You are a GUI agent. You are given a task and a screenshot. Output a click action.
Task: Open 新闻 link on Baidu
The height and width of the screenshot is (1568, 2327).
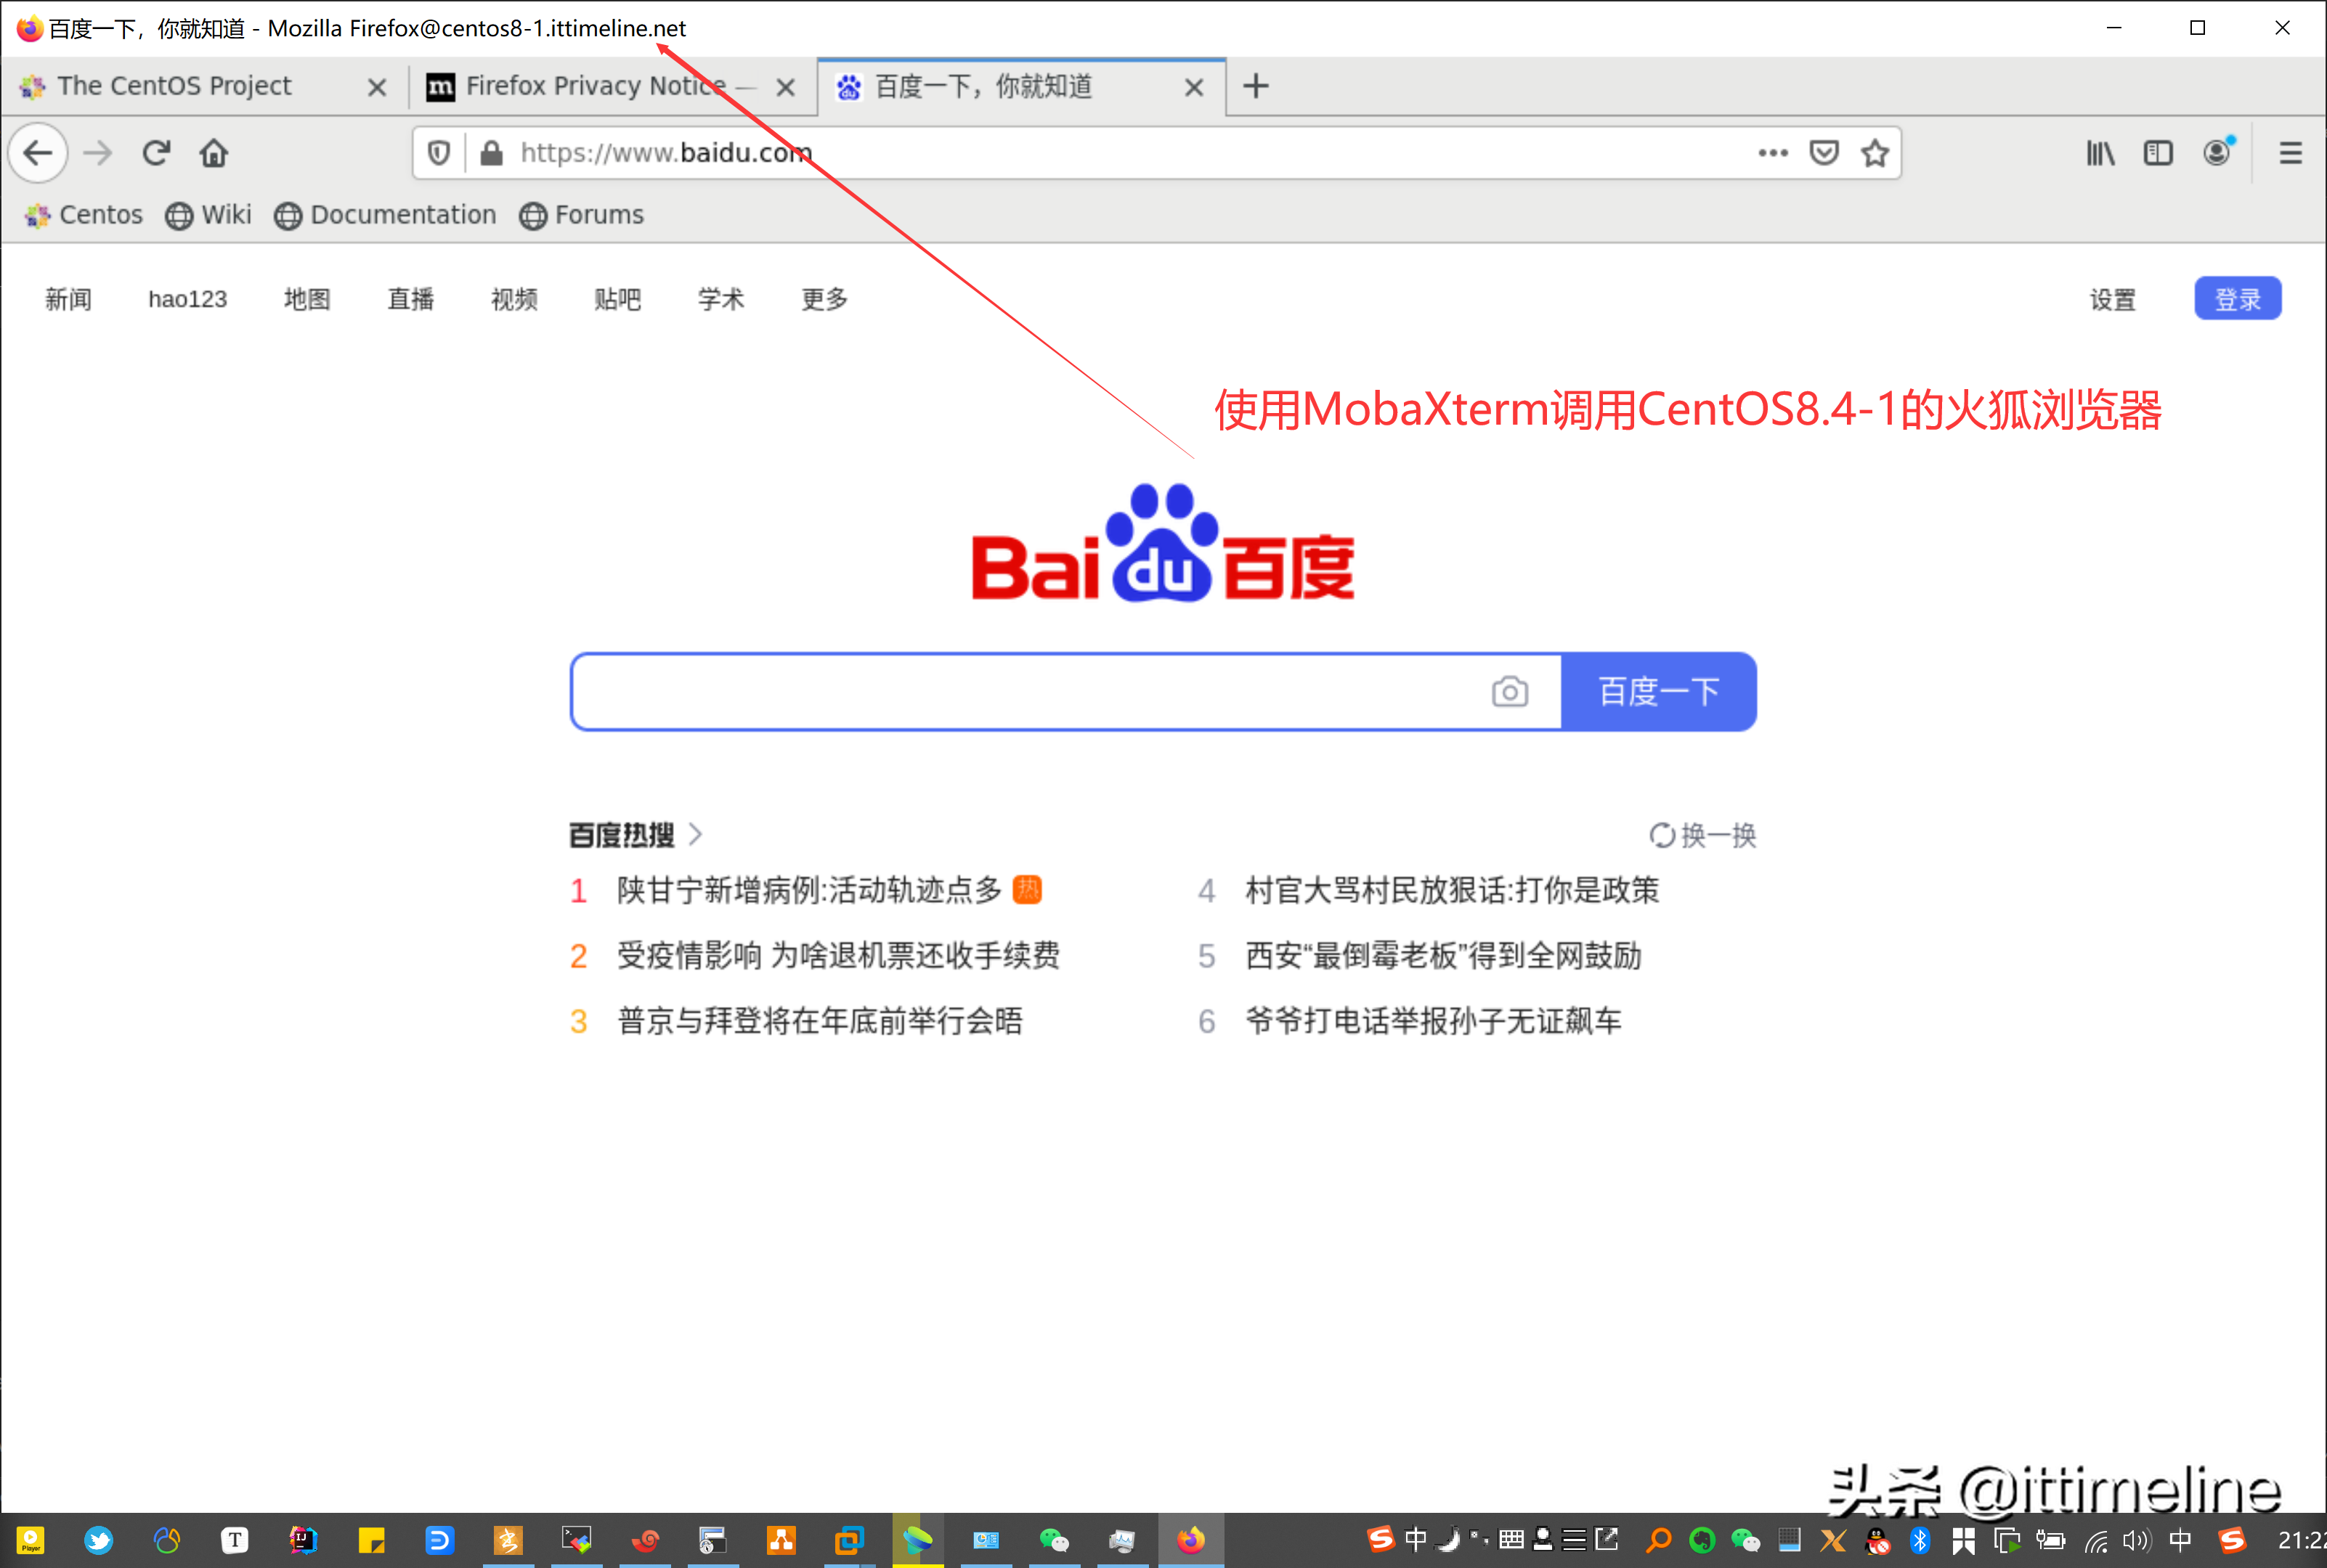click(x=68, y=299)
